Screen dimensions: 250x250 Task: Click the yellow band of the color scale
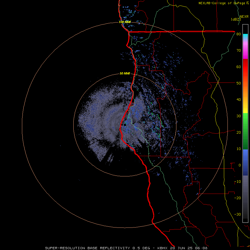click(245, 109)
